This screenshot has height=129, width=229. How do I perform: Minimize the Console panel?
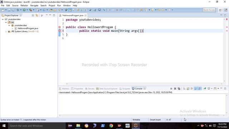click(221, 89)
